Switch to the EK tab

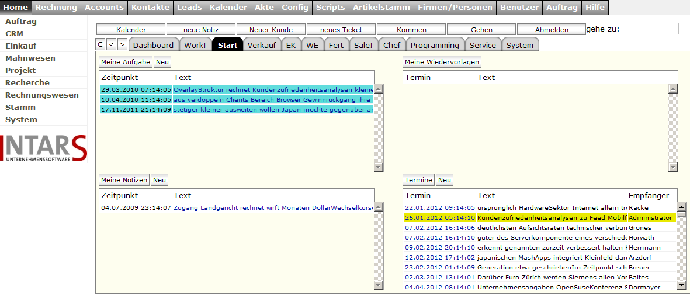point(291,45)
